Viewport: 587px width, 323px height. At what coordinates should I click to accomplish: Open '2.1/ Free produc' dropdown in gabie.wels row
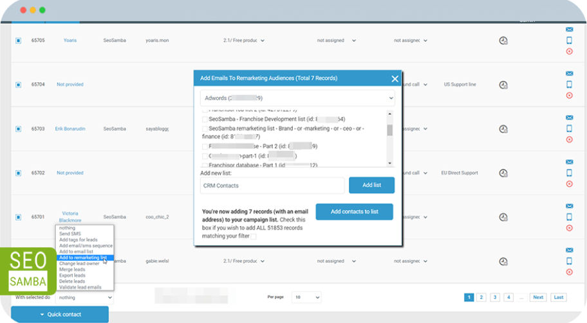pyautogui.click(x=244, y=261)
